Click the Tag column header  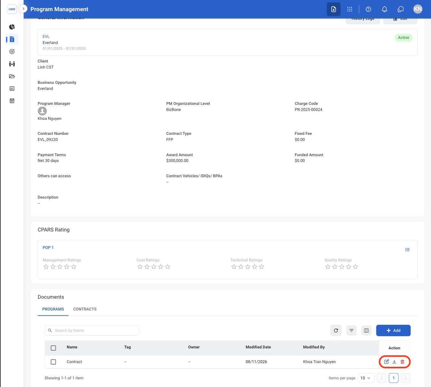[127, 347]
